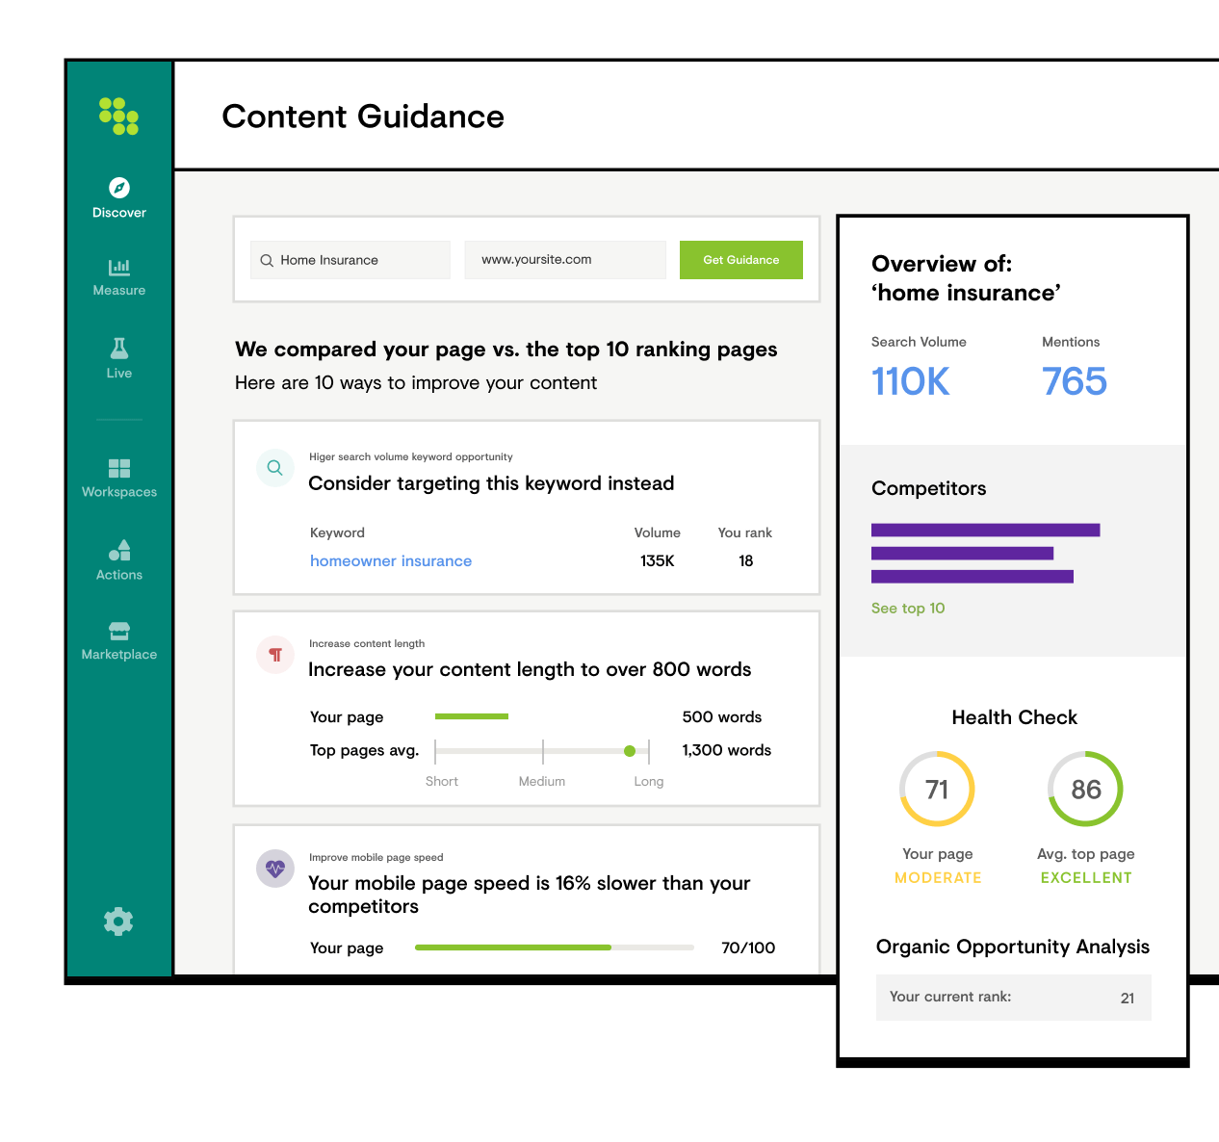
Task: Click the 135K volume value
Action: click(658, 561)
